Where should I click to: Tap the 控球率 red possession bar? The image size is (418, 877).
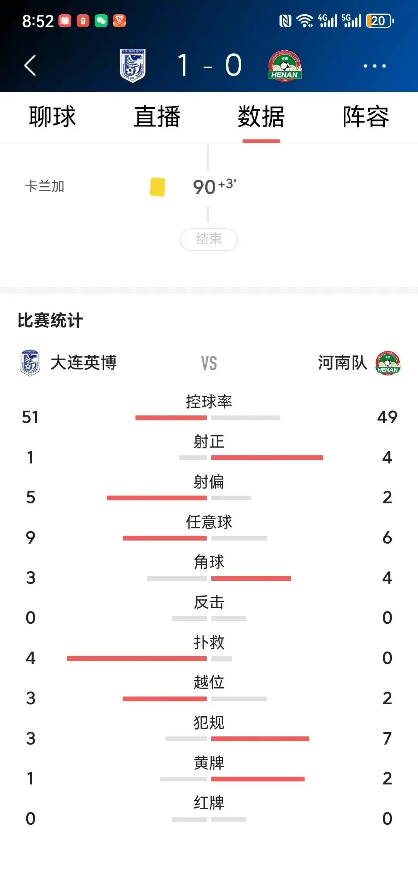point(171,418)
